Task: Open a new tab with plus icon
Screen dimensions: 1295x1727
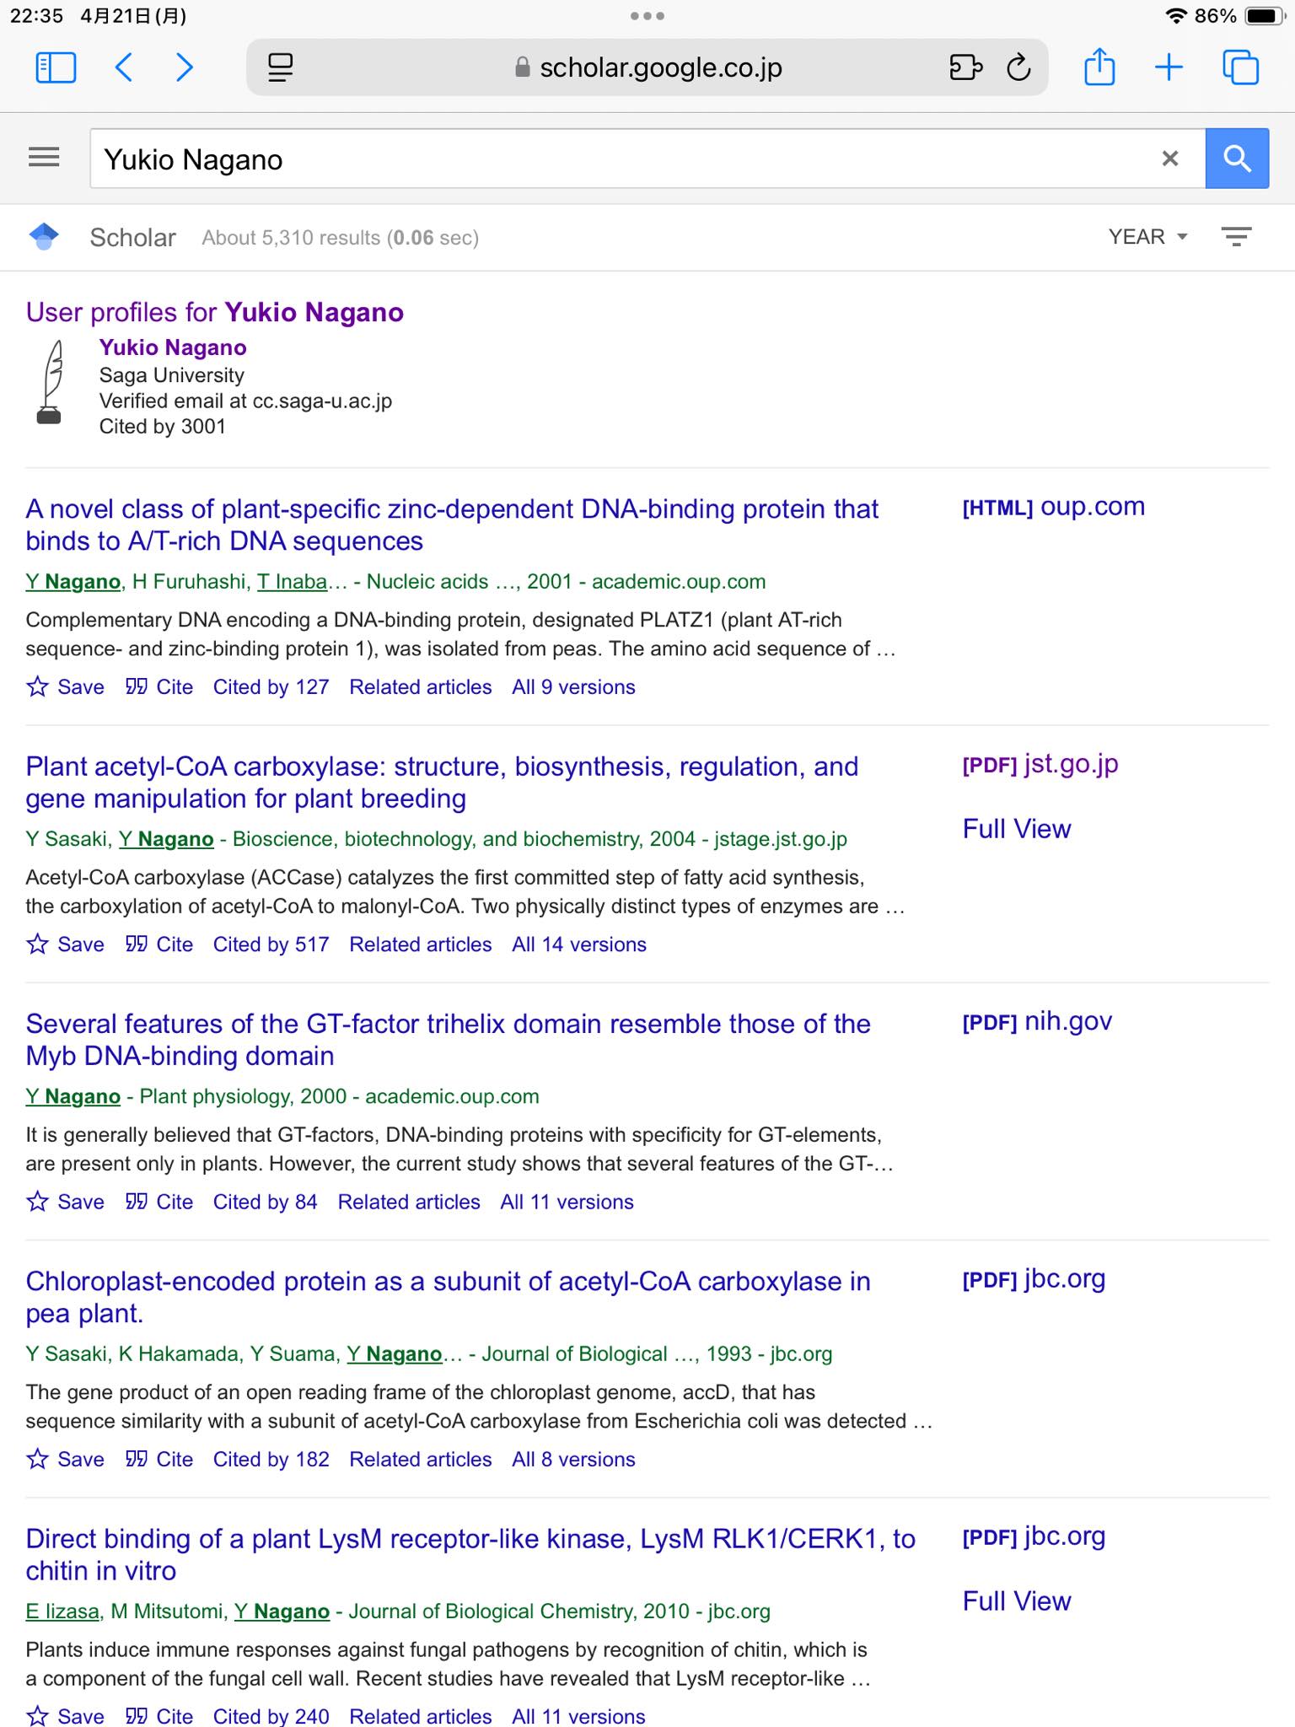Action: 1169,67
